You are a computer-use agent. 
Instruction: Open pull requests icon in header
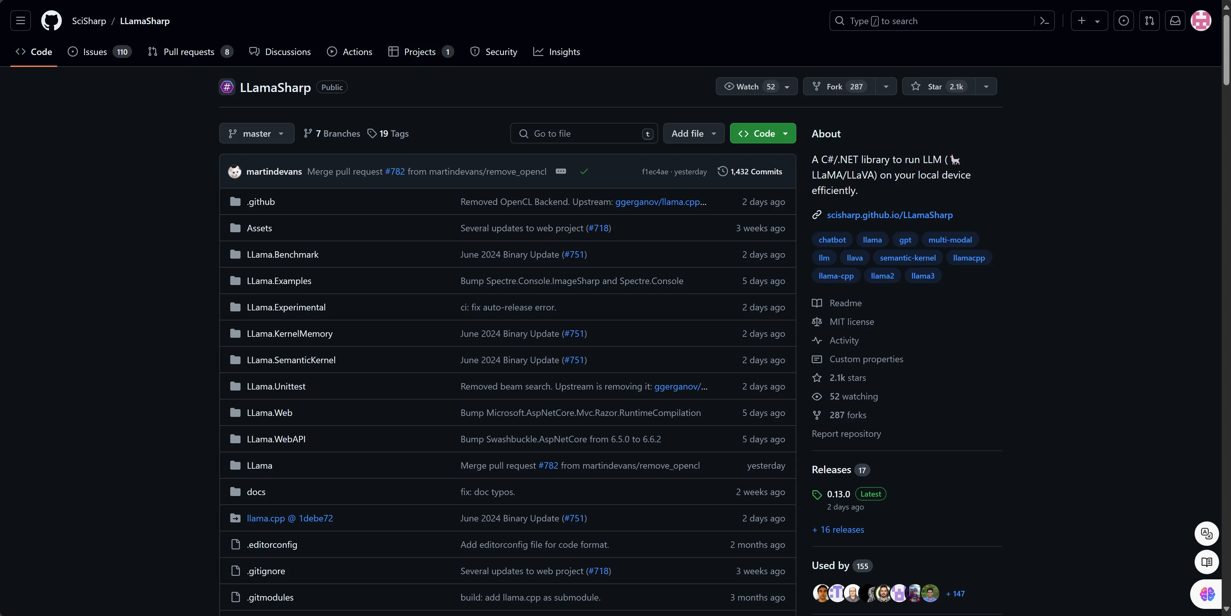click(x=1149, y=21)
